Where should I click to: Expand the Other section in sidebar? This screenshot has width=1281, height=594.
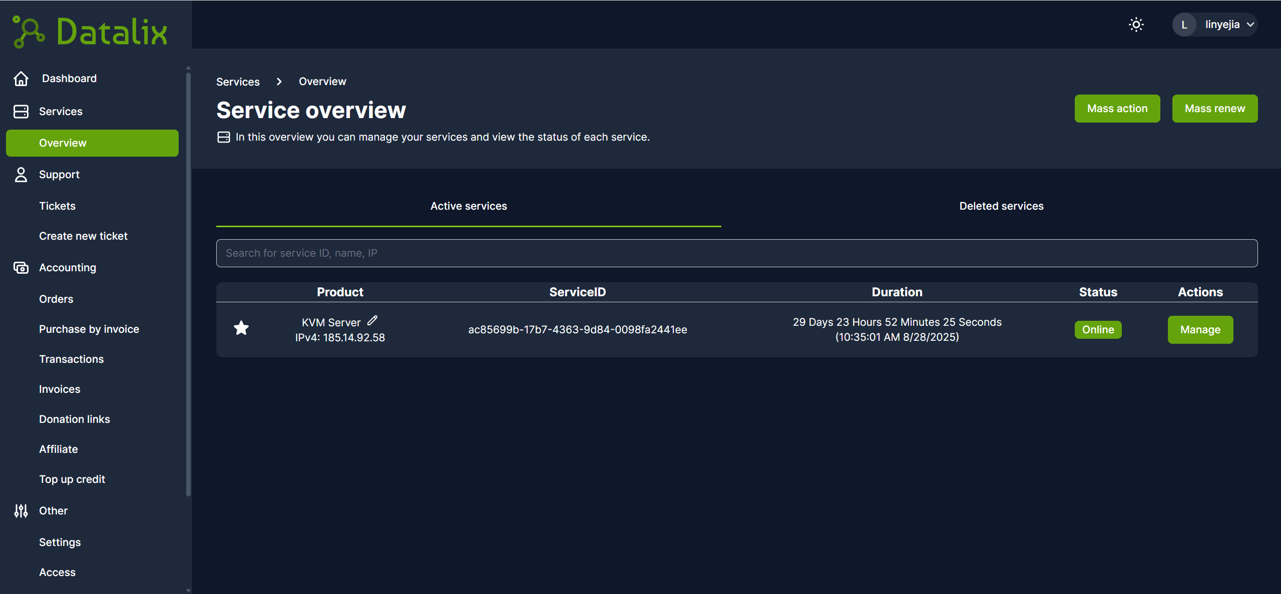point(53,510)
